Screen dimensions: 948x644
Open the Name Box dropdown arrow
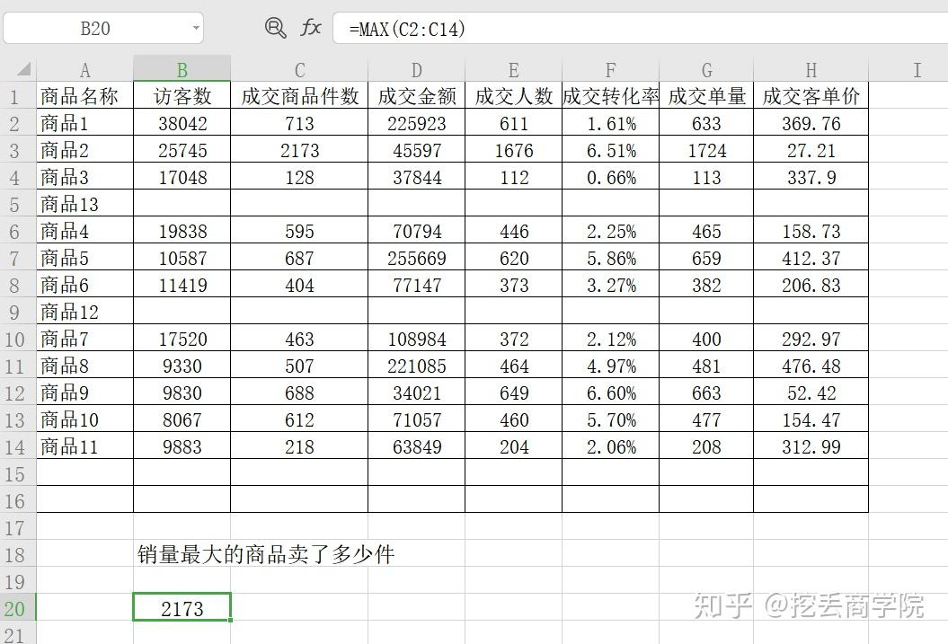pos(196,29)
